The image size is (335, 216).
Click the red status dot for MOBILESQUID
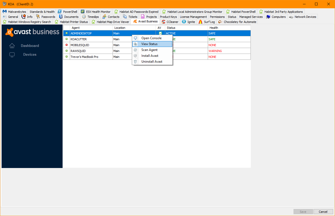tap(67, 45)
